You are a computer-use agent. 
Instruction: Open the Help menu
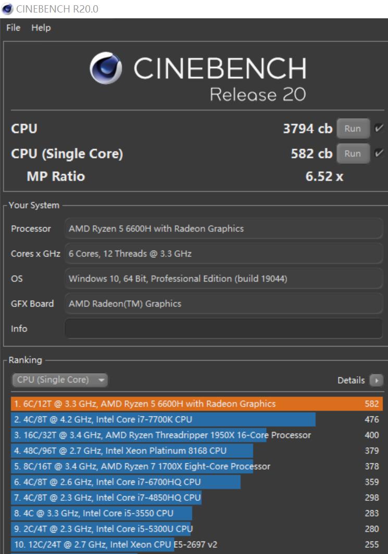click(41, 28)
